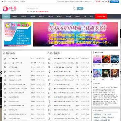Open the last album thumbnail in the second row
This screenshot has width=121, height=121.
tap(115, 73)
